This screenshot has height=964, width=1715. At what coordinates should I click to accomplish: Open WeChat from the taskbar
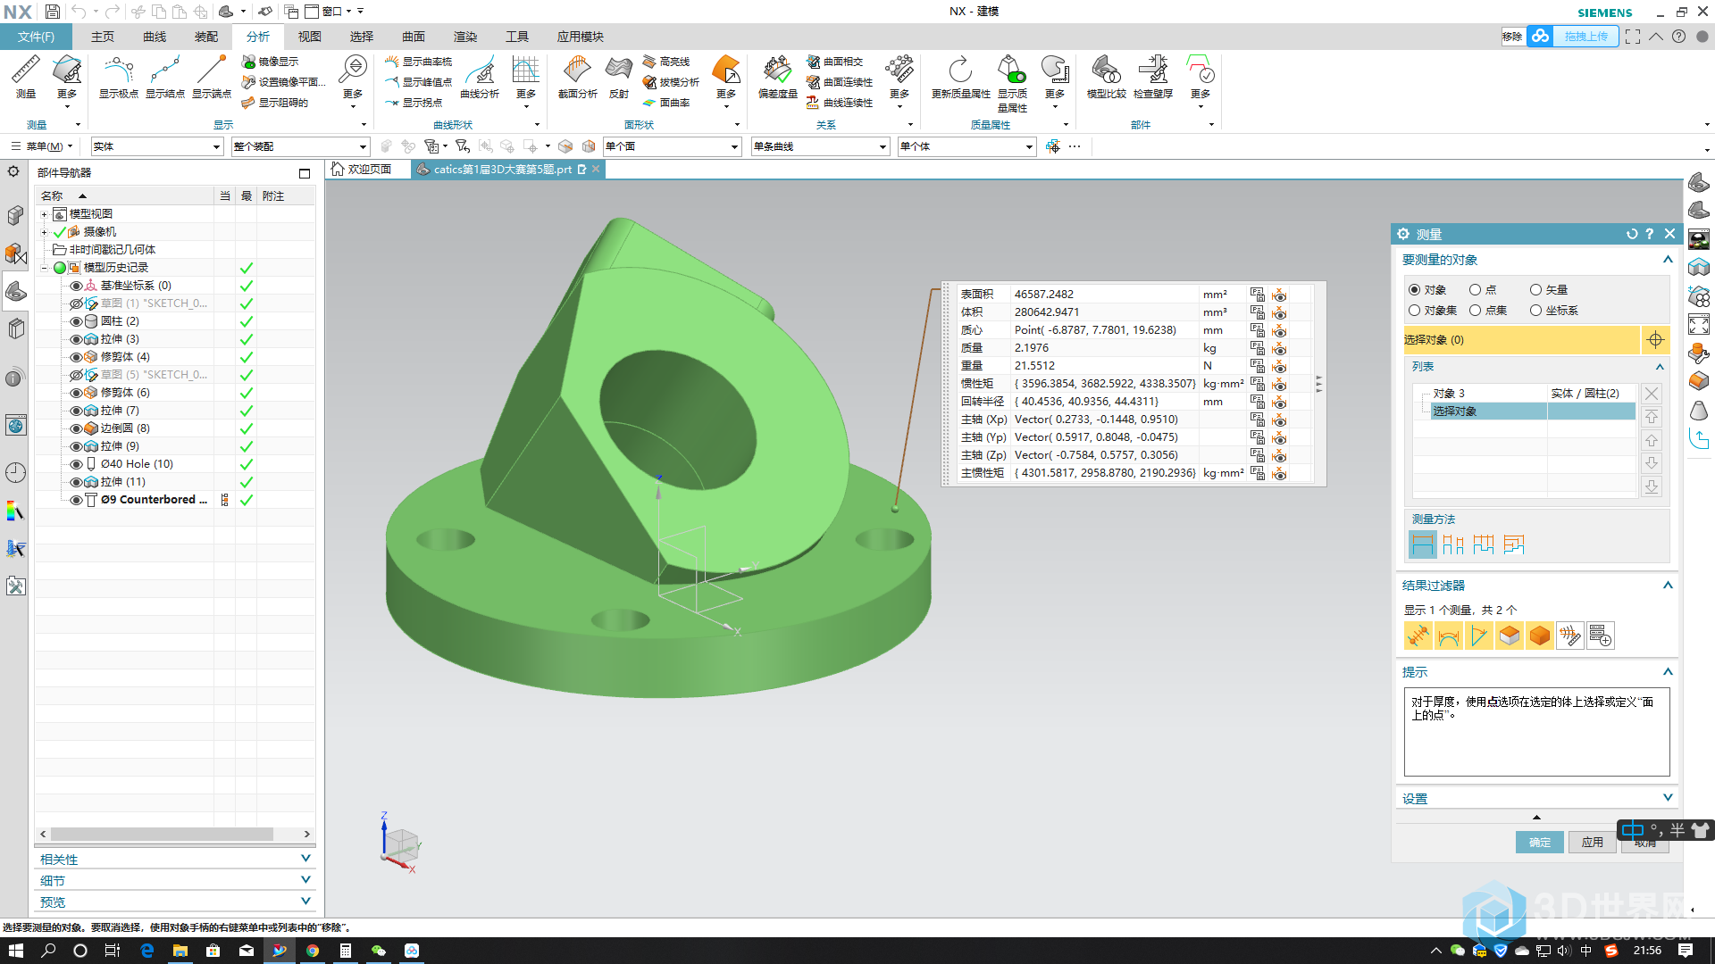[x=379, y=951]
